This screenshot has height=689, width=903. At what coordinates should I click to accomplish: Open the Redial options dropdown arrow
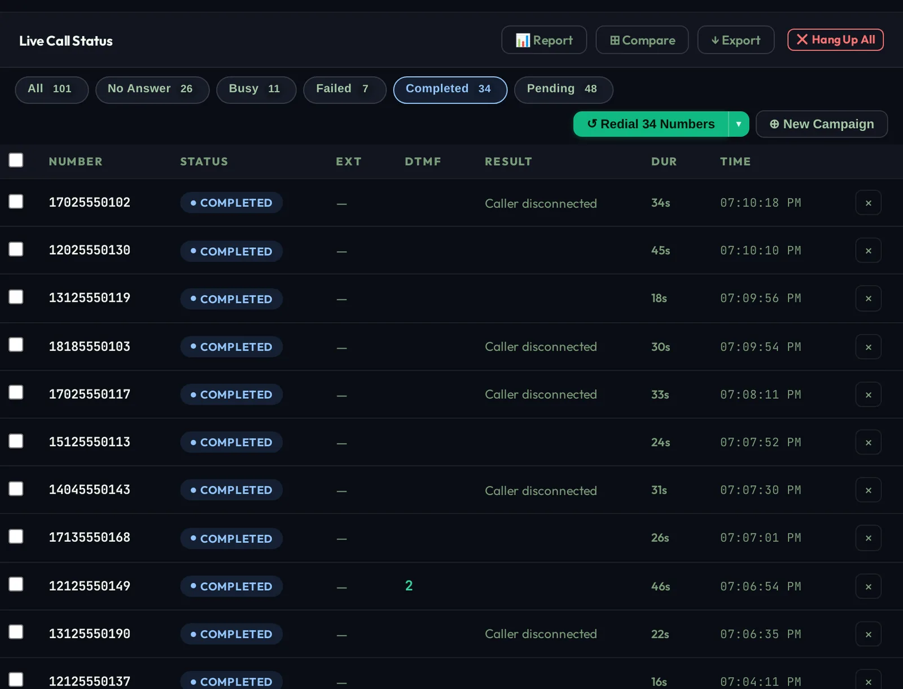point(738,124)
